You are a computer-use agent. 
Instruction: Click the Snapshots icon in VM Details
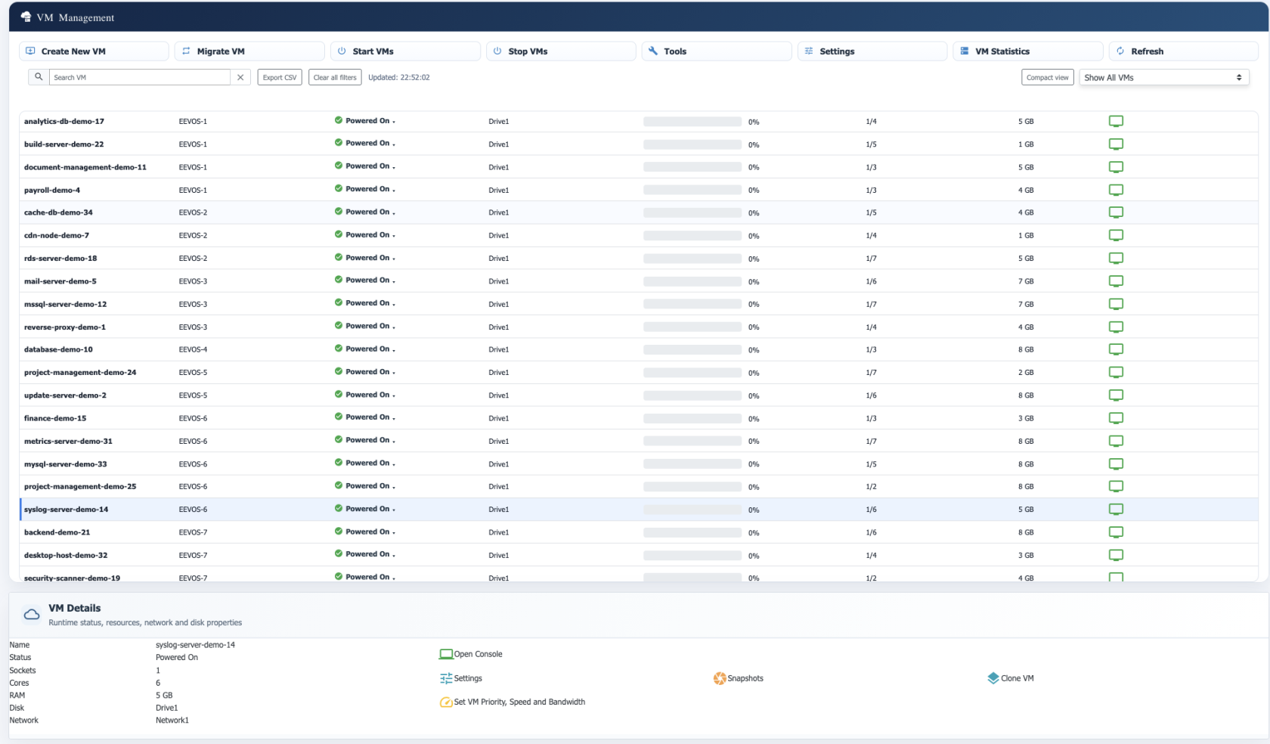pyautogui.click(x=718, y=678)
